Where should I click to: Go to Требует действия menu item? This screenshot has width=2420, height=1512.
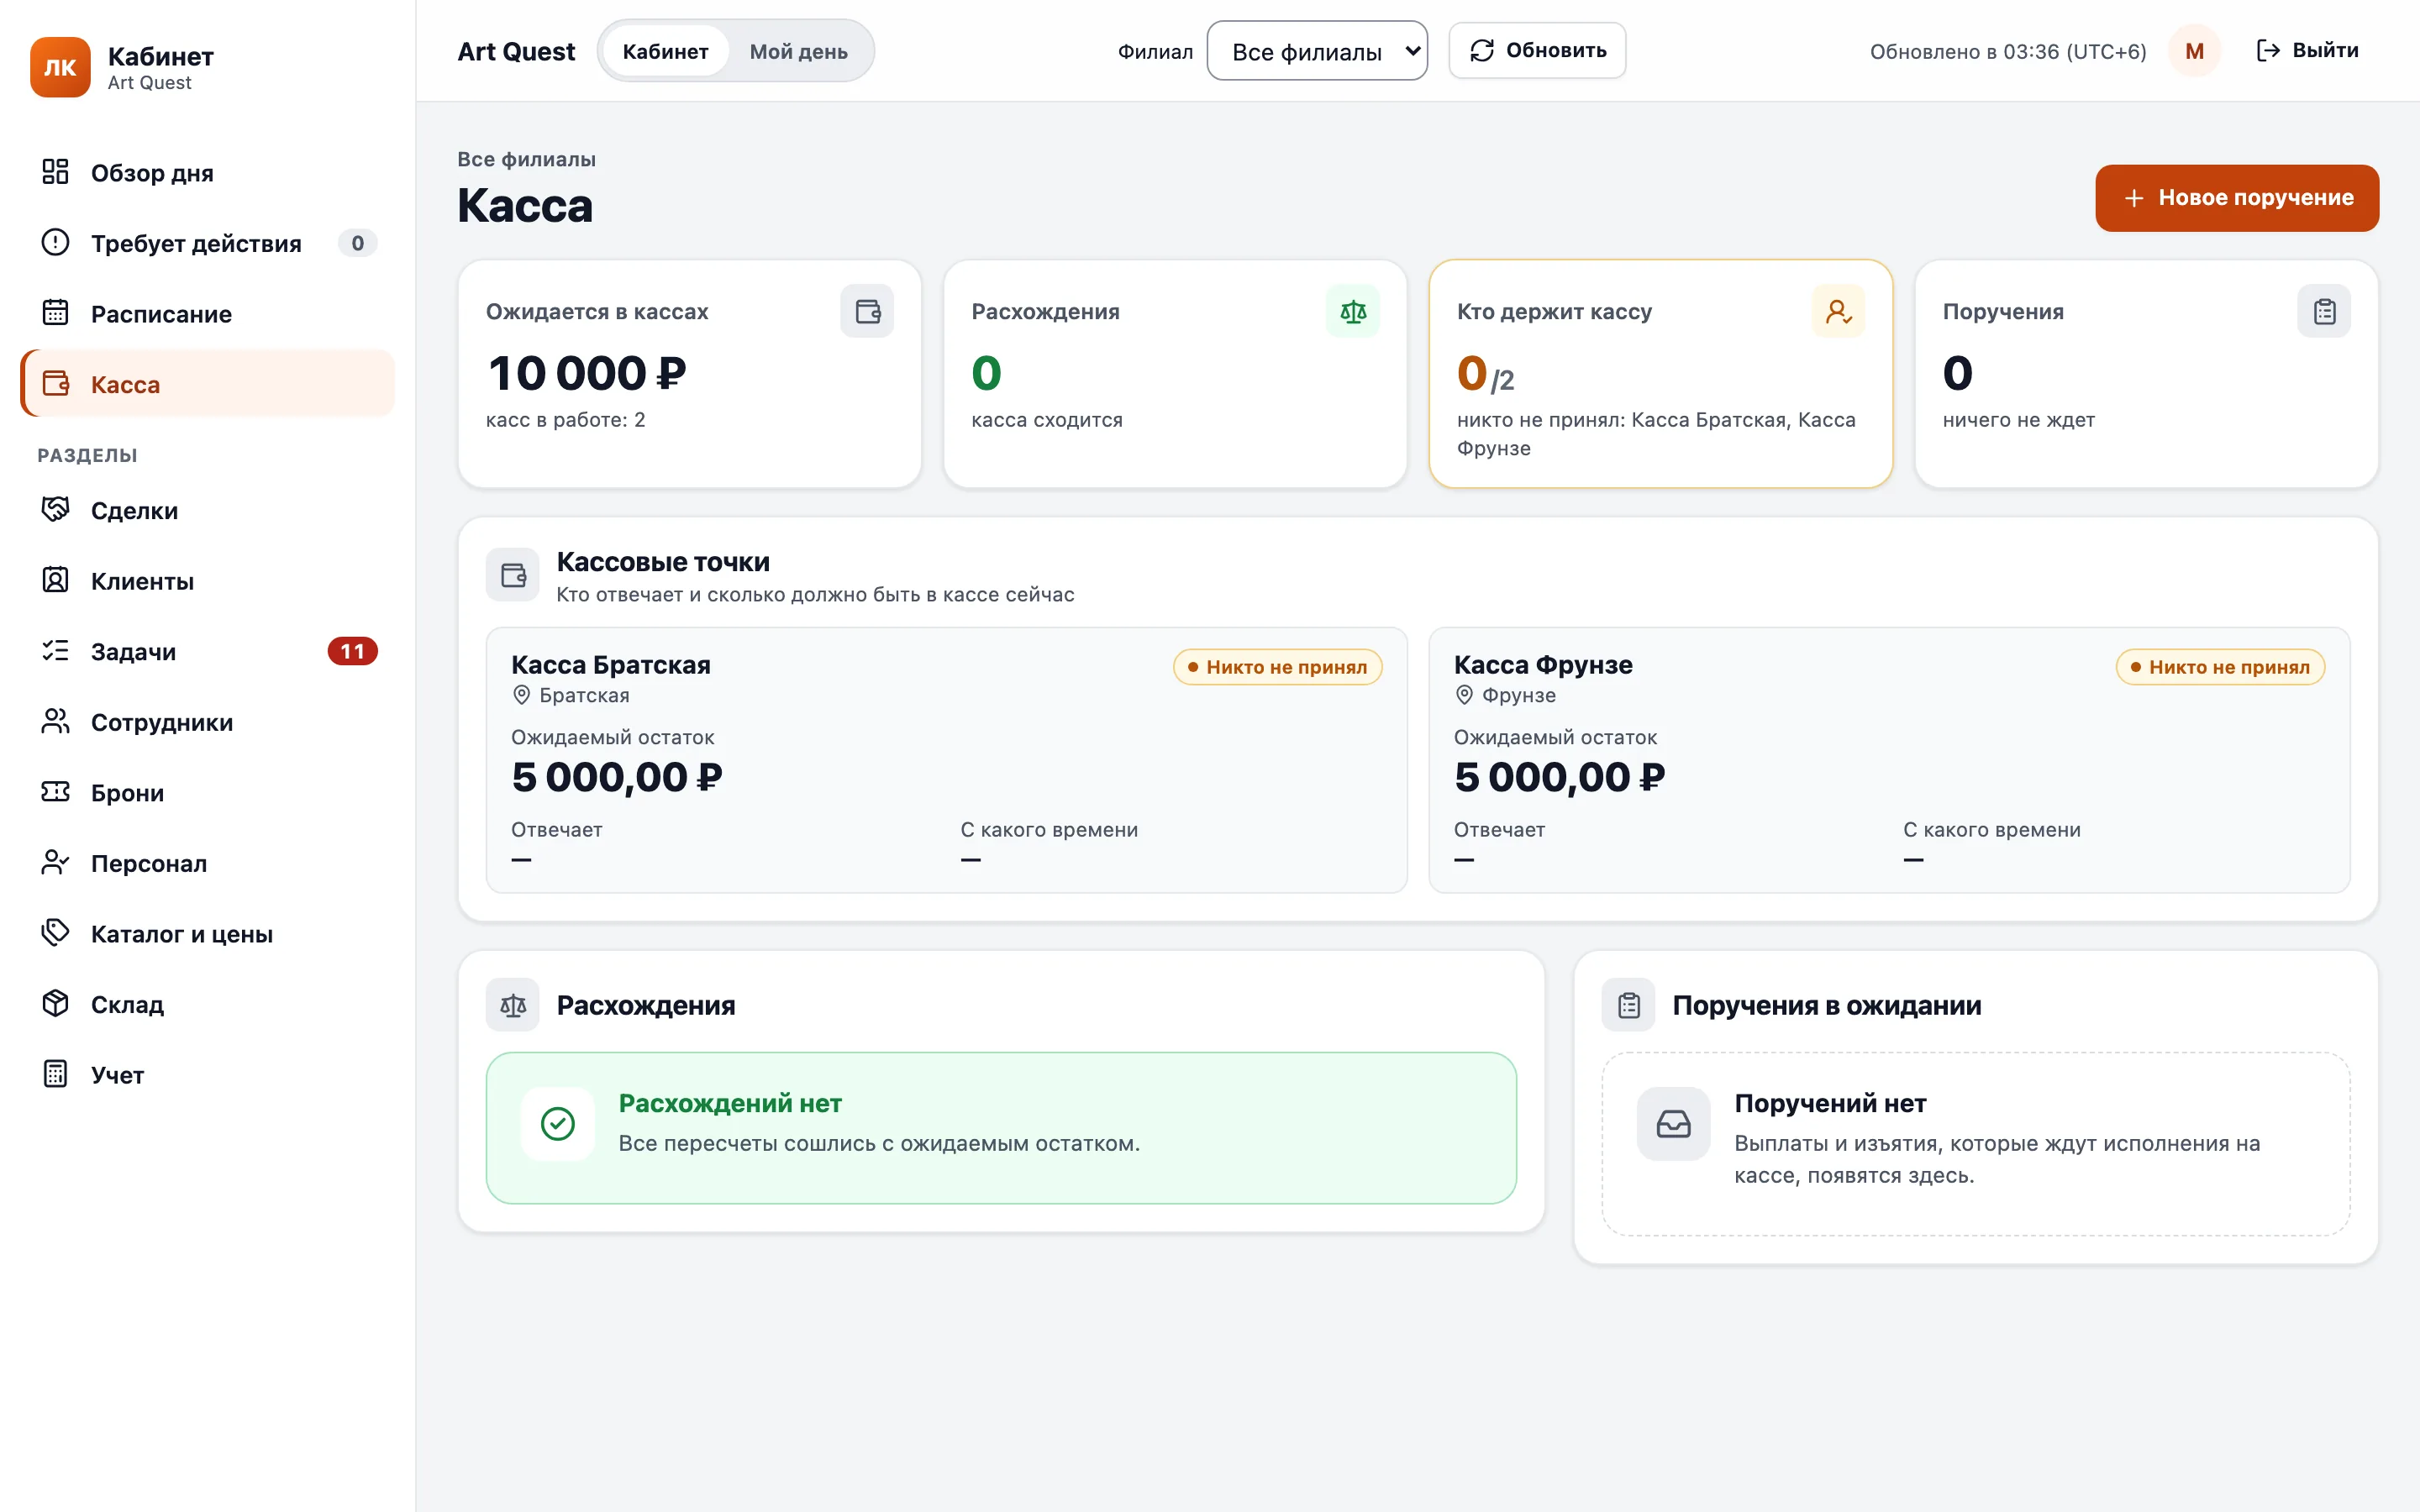tap(208, 242)
